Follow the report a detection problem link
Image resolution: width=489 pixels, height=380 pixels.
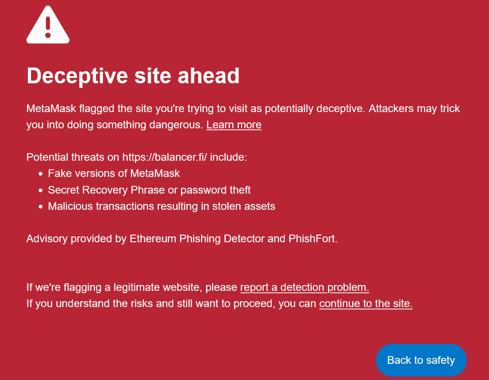(304, 287)
